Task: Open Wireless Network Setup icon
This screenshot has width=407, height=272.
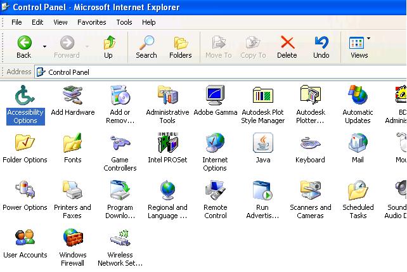Action: pyautogui.click(x=120, y=238)
